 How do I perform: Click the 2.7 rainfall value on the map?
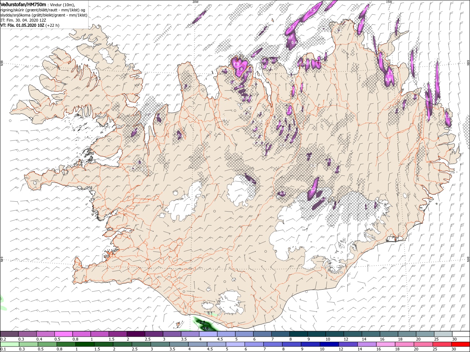point(202,322)
